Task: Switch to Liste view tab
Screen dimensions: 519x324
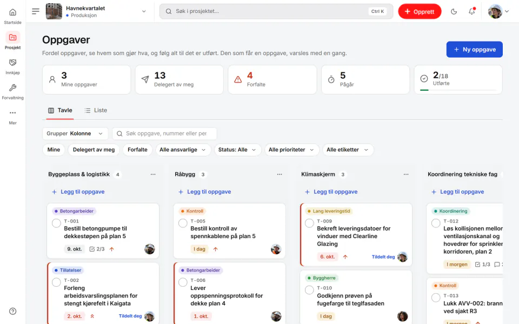Action: click(x=96, y=110)
